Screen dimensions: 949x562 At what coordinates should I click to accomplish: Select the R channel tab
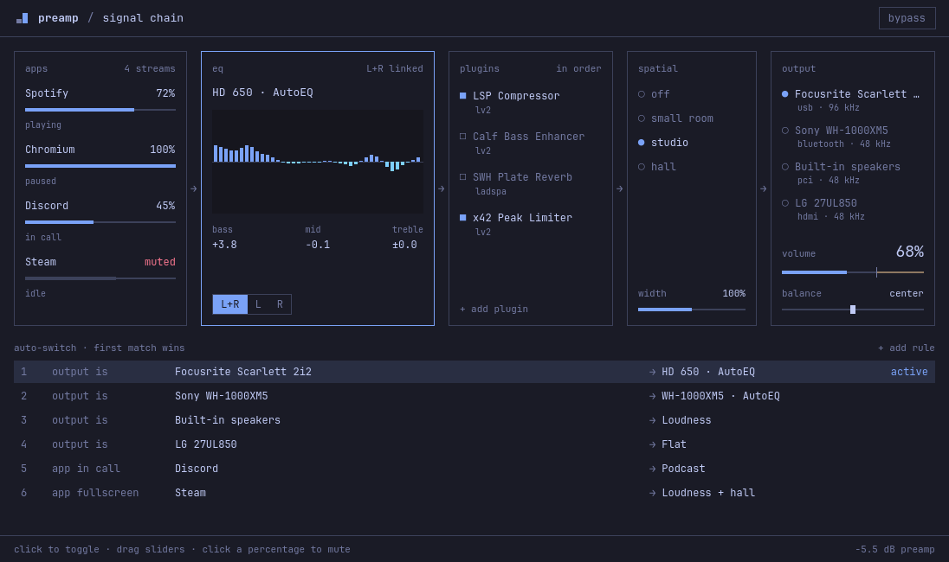tap(280, 304)
